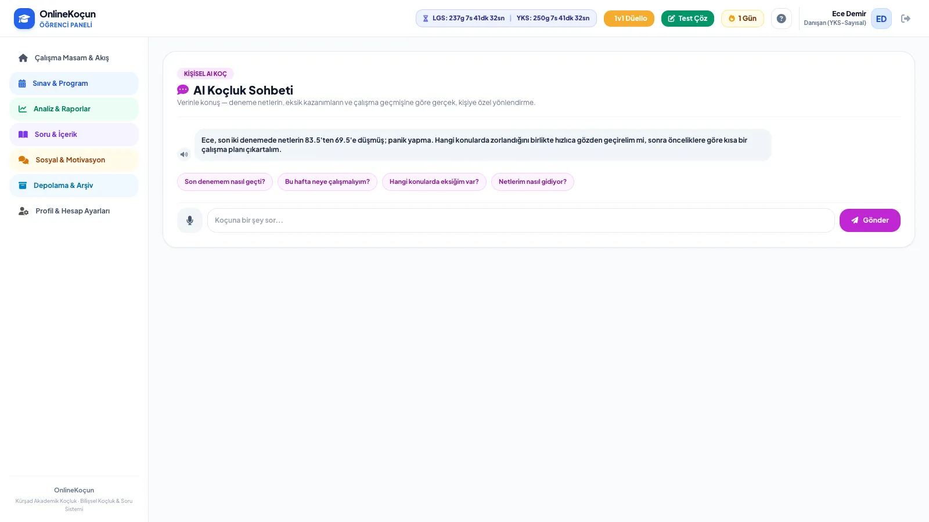The height and width of the screenshot is (522, 929).
Task: Open the Sınav & Program menu
Action: [x=74, y=84]
